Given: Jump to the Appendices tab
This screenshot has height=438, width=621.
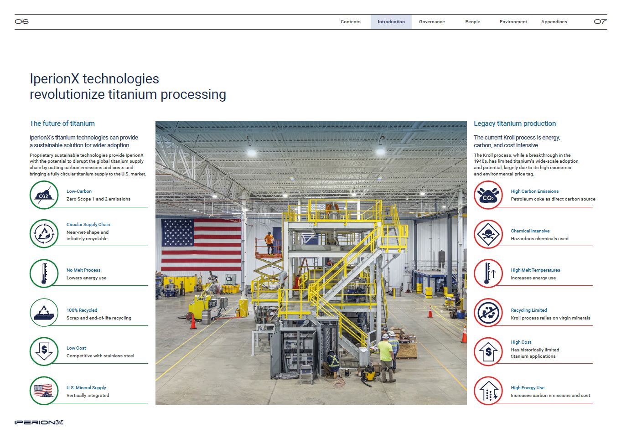Looking at the screenshot, I should 554,22.
